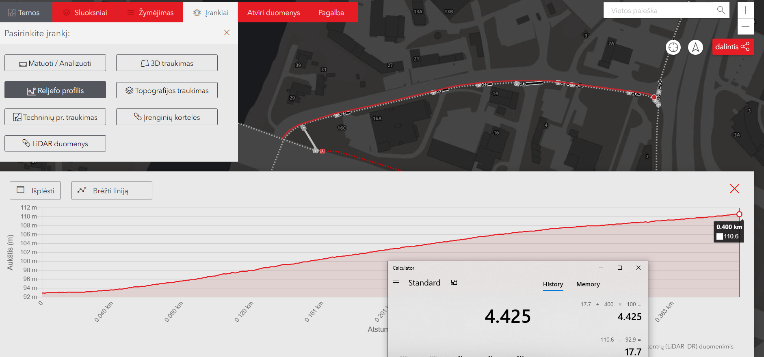The width and height of the screenshot is (764, 357).
Task: Click the 3D traukimas button
Action: [167, 63]
